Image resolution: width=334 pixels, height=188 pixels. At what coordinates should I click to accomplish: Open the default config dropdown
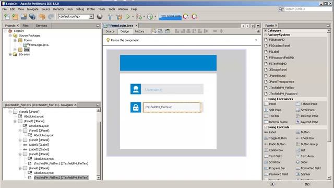point(91,16)
